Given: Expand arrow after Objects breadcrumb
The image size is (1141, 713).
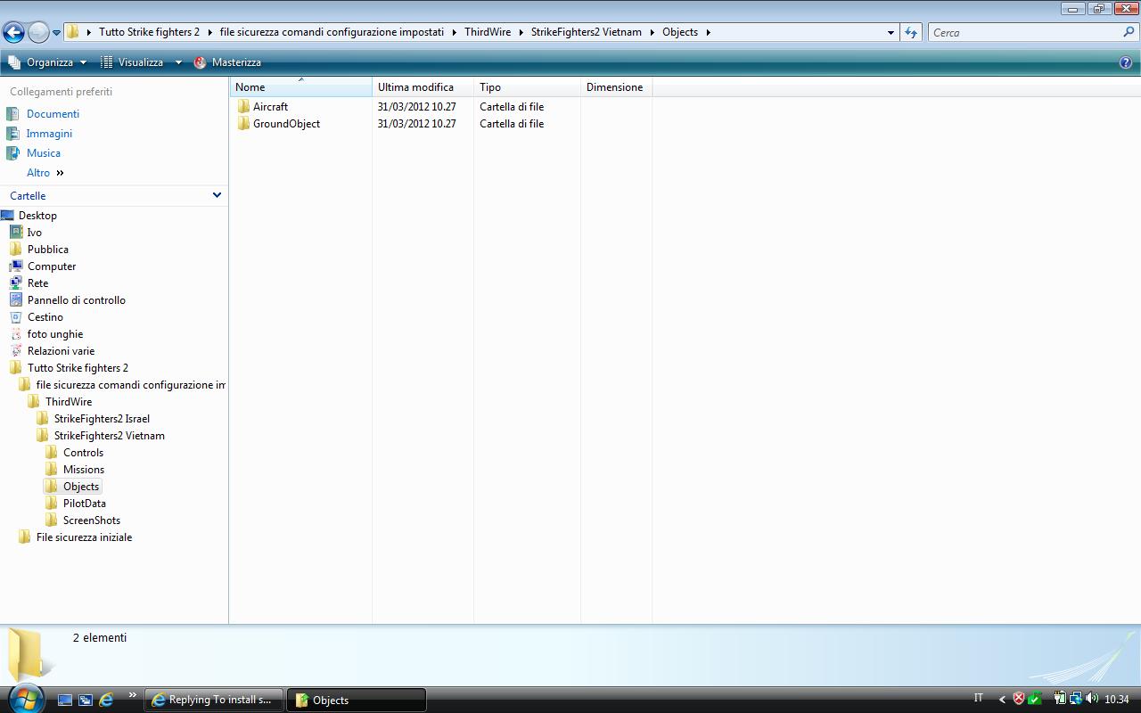Looking at the screenshot, I should [x=709, y=32].
